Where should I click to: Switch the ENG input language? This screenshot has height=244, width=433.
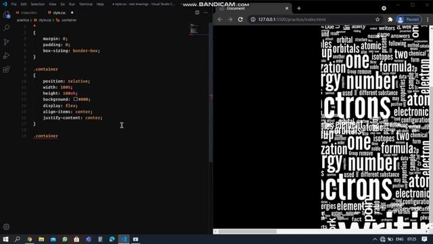399,239
